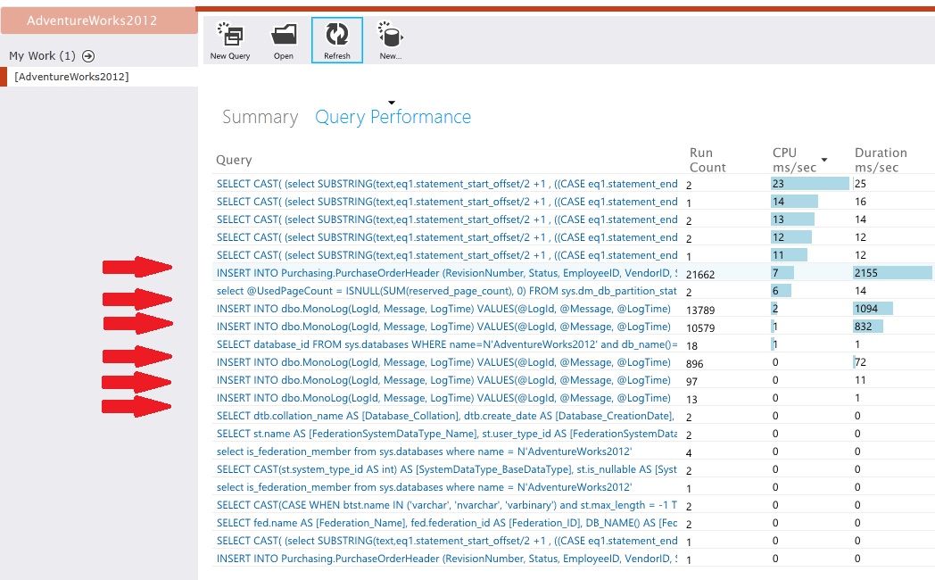Open the SELECT CAST query with CPU 11
This screenshot has height=580, width=935.
(x=447, y=255)
